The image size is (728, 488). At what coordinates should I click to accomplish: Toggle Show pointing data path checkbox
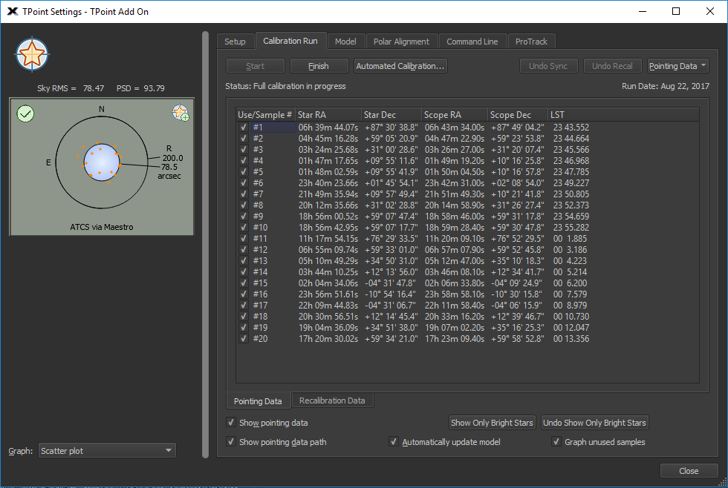231,442
